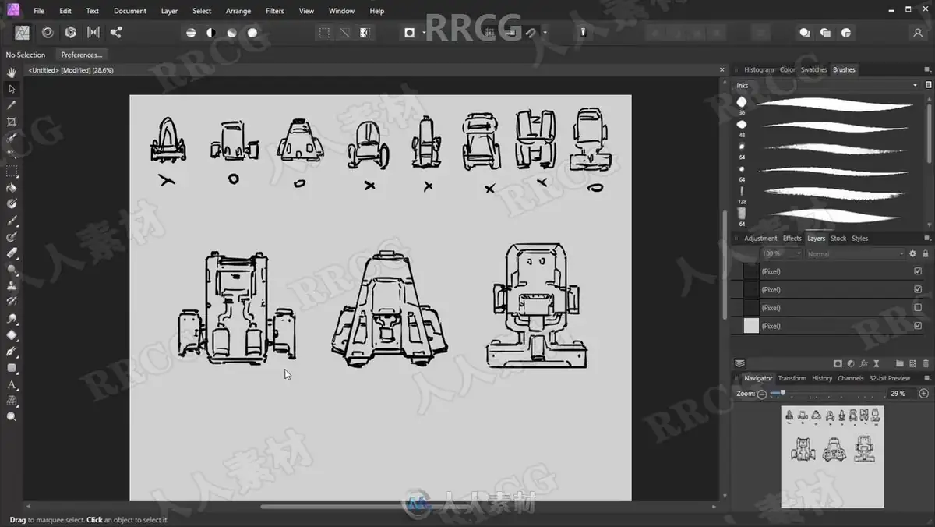Image resolution: width=935 pixels, height=527 pixels.
Task: Click Invert Pixel Selection icon
Action: coord(365,33)
